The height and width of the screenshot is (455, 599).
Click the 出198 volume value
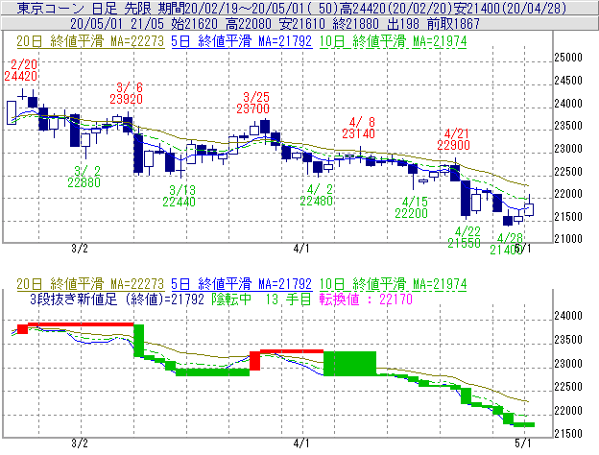pyautogui.click(x=403, y=24)
